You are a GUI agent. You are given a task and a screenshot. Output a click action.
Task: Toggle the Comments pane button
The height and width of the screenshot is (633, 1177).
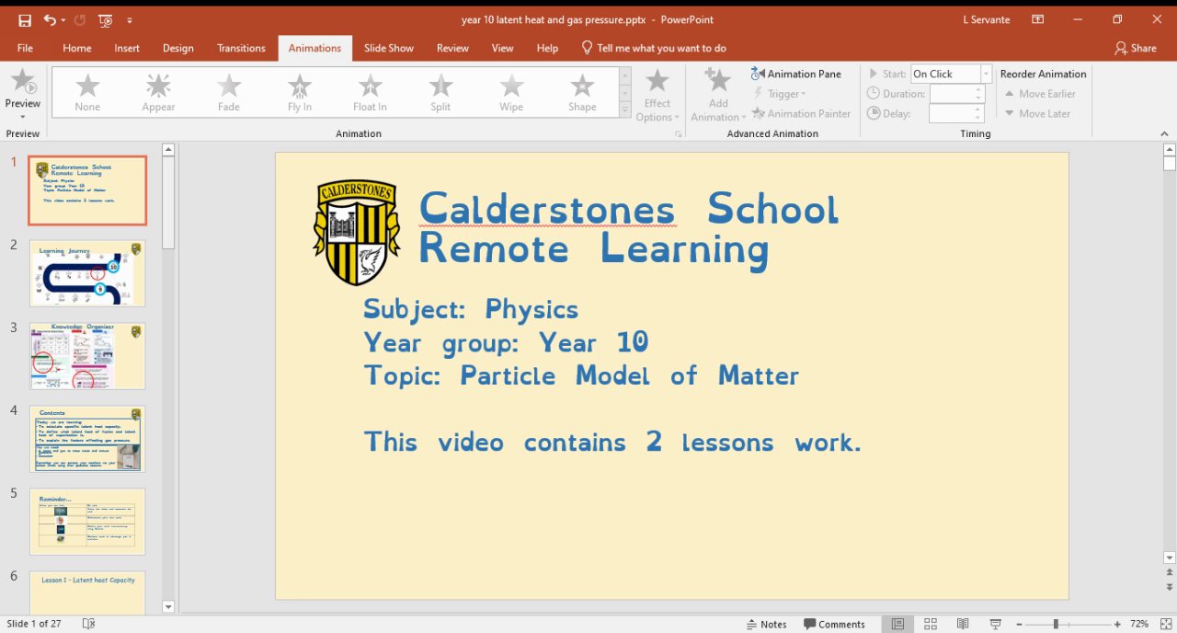click(x=834, y=624)
